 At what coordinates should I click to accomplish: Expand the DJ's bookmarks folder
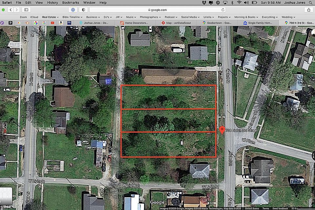[108, 17]
